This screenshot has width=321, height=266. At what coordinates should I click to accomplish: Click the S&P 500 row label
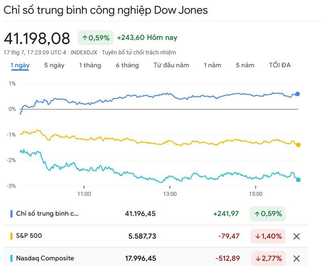click(x=29, y=236)
